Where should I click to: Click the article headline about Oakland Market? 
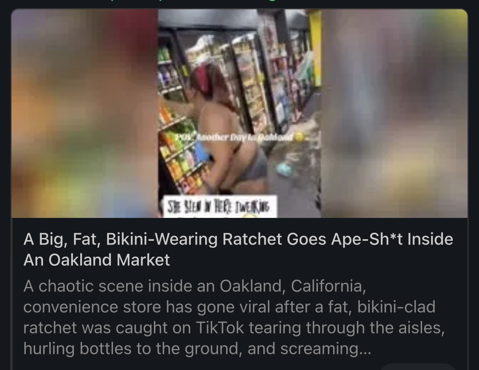click(x=238, y=249)
